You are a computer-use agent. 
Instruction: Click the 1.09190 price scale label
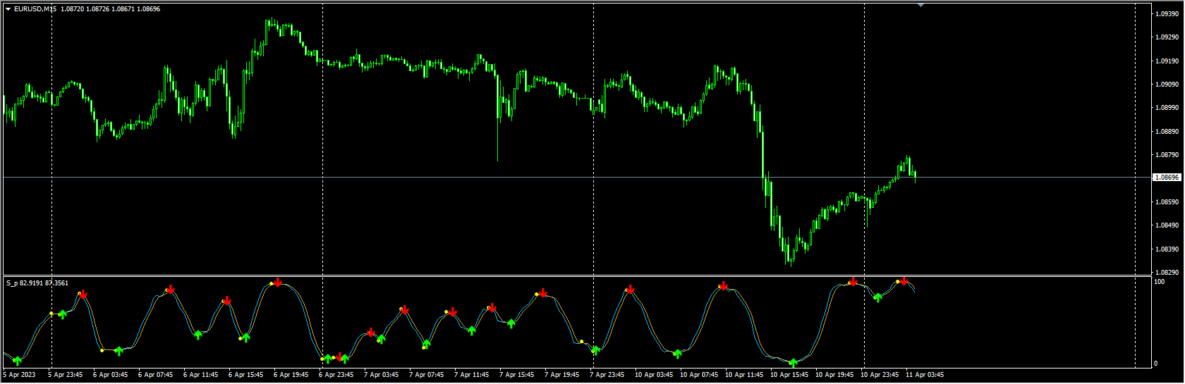pyautogui.click(x=1166, y=61)
